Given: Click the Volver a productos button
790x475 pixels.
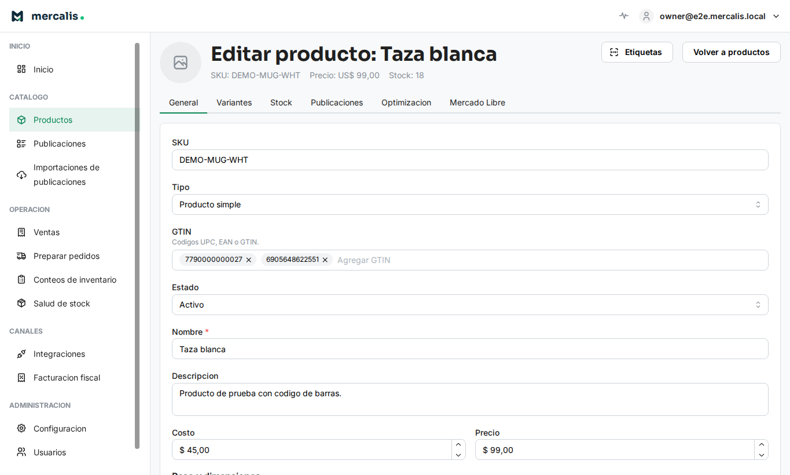Looking at the screenshot, I should pos(732,52).
